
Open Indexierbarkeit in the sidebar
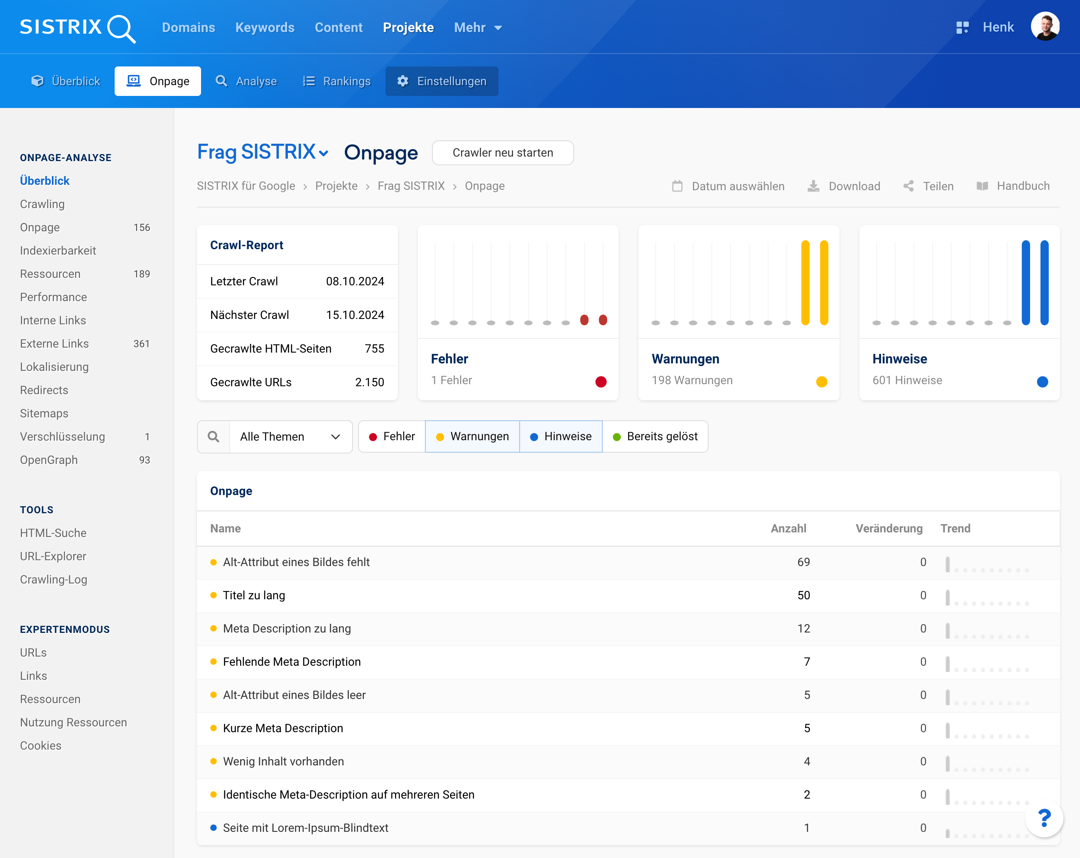point(58,250)
